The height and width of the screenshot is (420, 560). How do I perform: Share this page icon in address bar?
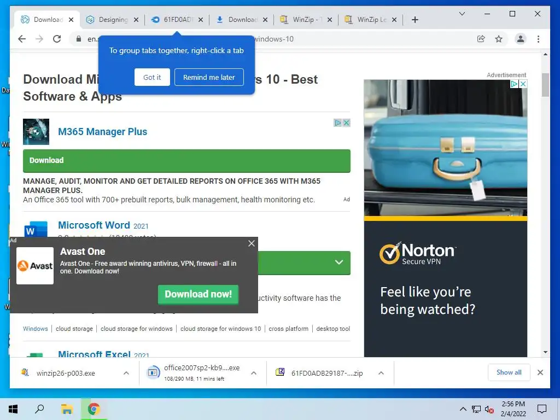coord(481,39)
